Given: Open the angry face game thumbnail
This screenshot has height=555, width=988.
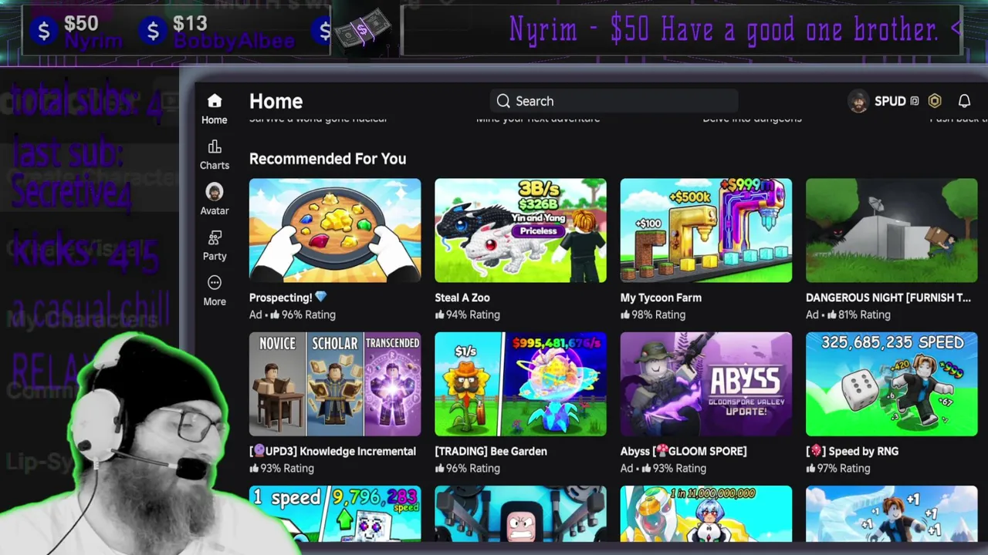Looking at the screenshot, I should tap(520, 513).
